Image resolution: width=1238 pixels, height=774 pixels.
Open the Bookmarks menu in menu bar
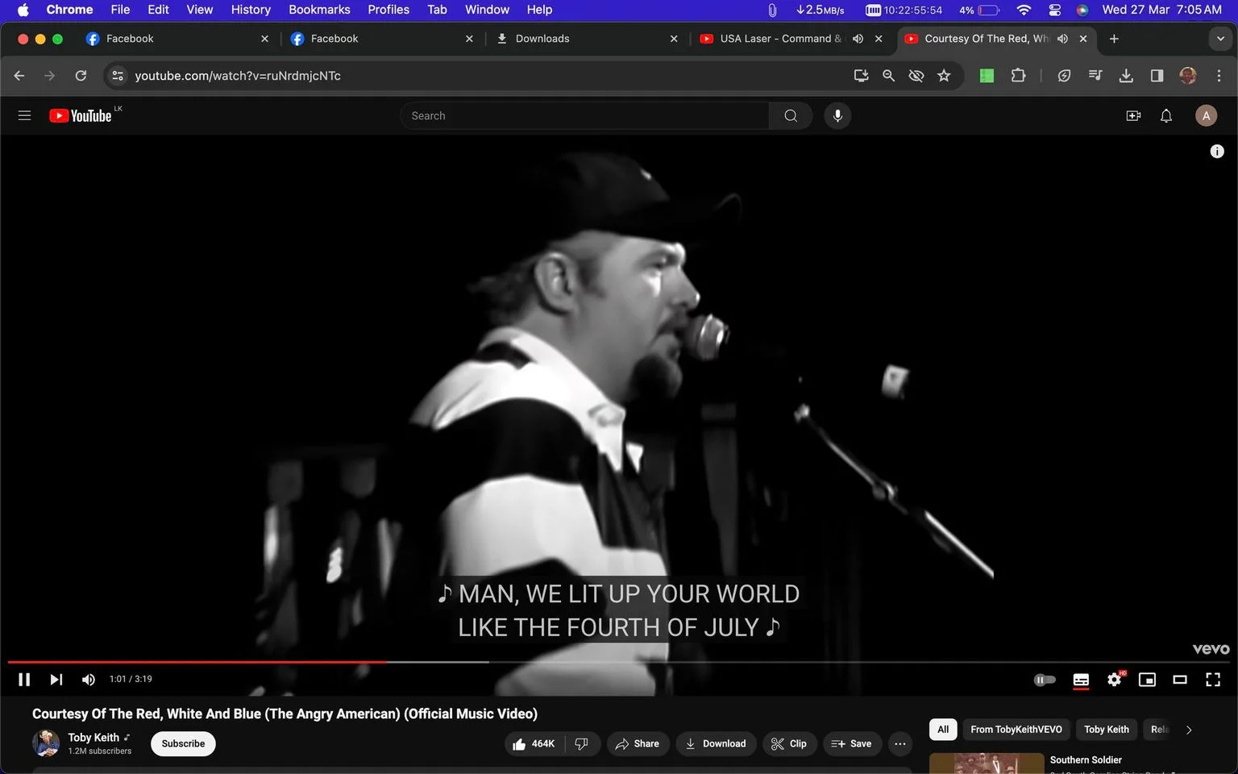click(319, 10)
